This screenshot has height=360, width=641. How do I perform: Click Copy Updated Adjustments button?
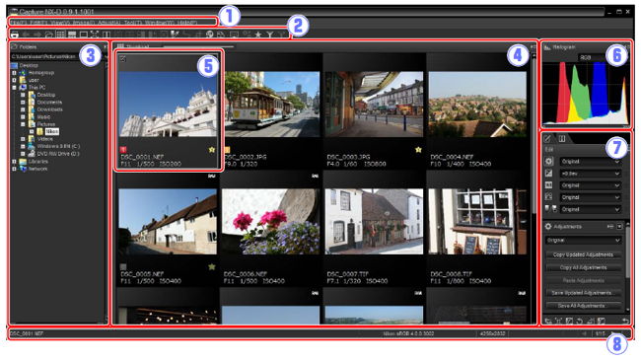click(x=583, y=254)
